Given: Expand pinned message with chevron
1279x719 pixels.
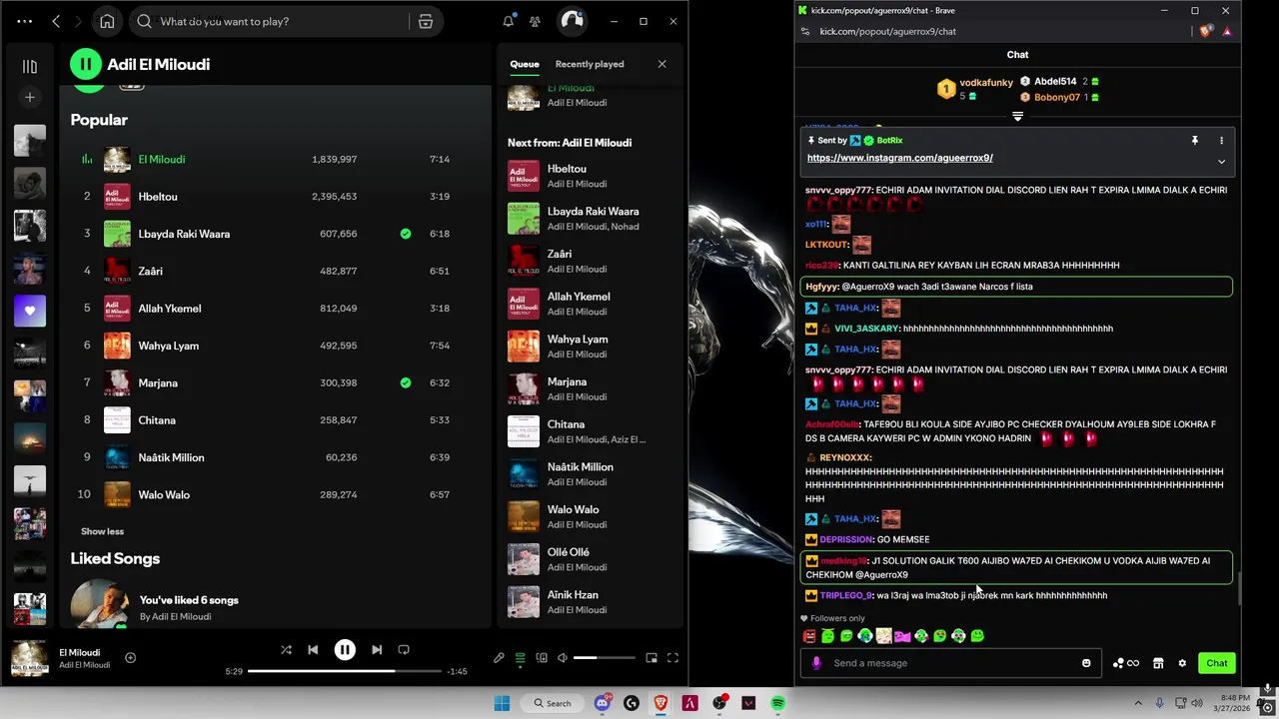Looking at the screenshot, I should coord(1221,162).
